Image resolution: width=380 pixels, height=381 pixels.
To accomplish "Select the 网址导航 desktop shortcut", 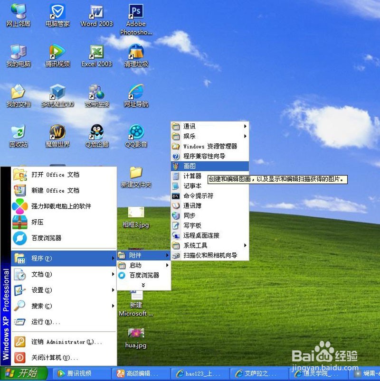I will pyautogui.click(x=136, y=96).
